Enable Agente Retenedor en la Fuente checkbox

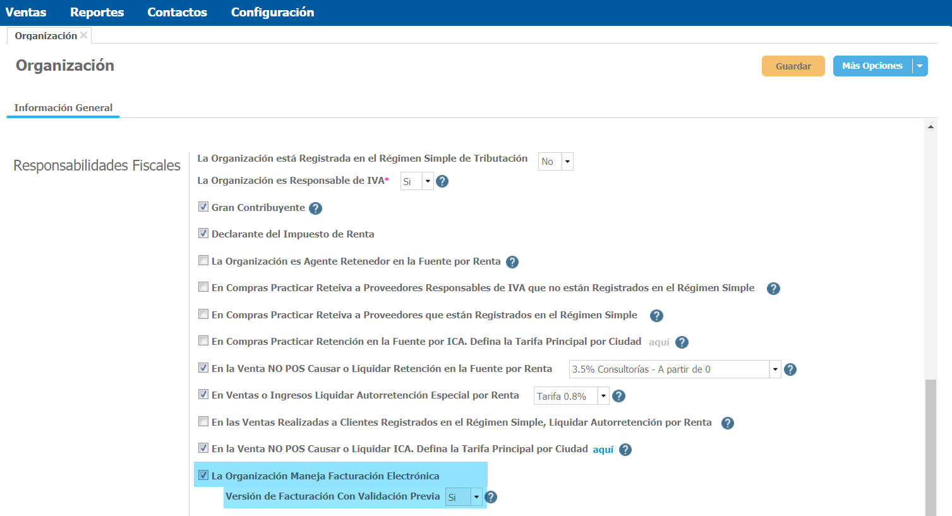[203, 260]
